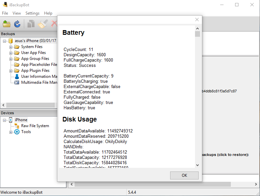Screen dimensions: 260x196
Task: Click left arrow of main pane horizontal scrollbar
Action: 72,184
